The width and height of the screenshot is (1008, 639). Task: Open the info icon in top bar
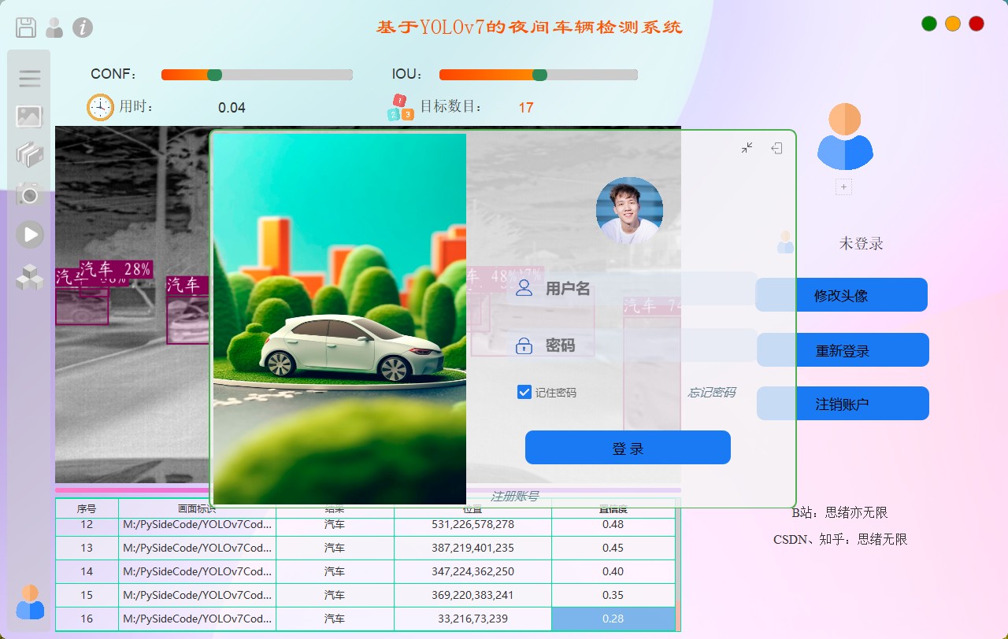(x=83, y=28)
